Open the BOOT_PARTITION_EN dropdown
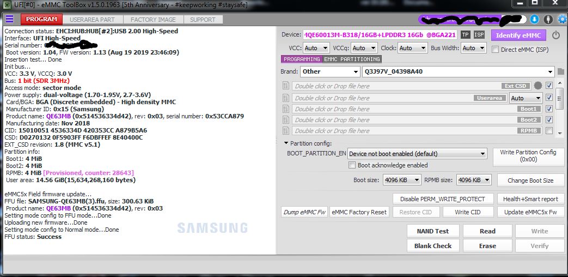 (x=417, y=154)
